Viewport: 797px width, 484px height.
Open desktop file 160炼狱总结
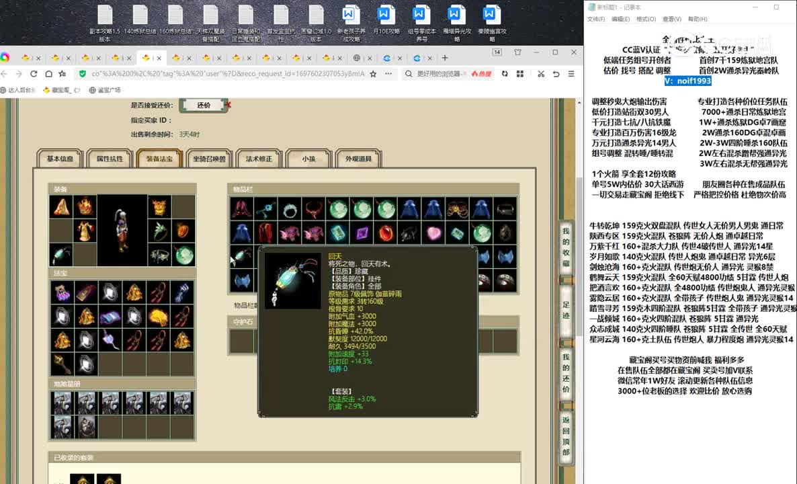point(175,20)
